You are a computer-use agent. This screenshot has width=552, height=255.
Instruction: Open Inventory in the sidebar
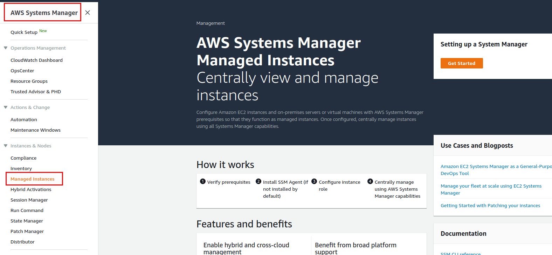(21, 168)
